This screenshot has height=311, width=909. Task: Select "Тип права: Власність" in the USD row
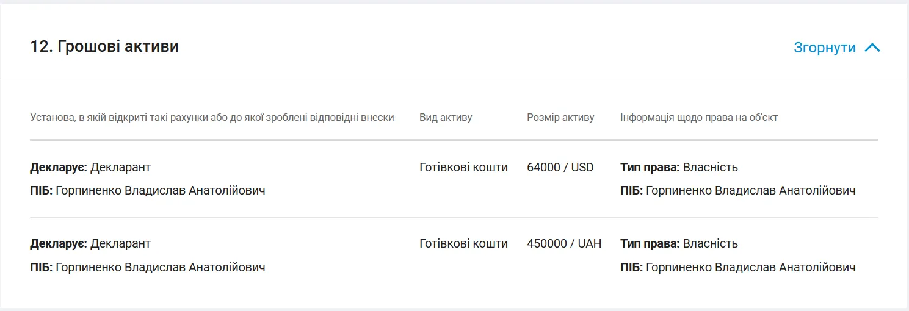pyautogui.click(x=679, y=167)
